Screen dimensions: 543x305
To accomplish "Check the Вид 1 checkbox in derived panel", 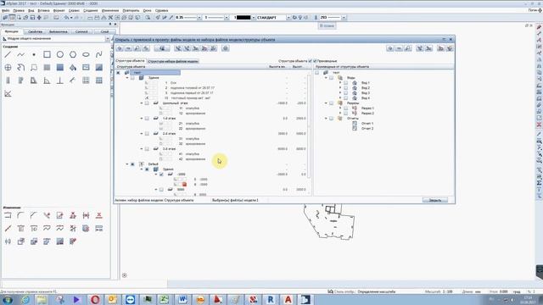I will click(x=345, y=83).
